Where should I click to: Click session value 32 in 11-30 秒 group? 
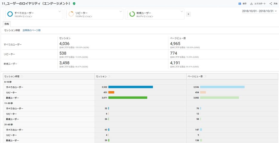[x=106, y=108]
